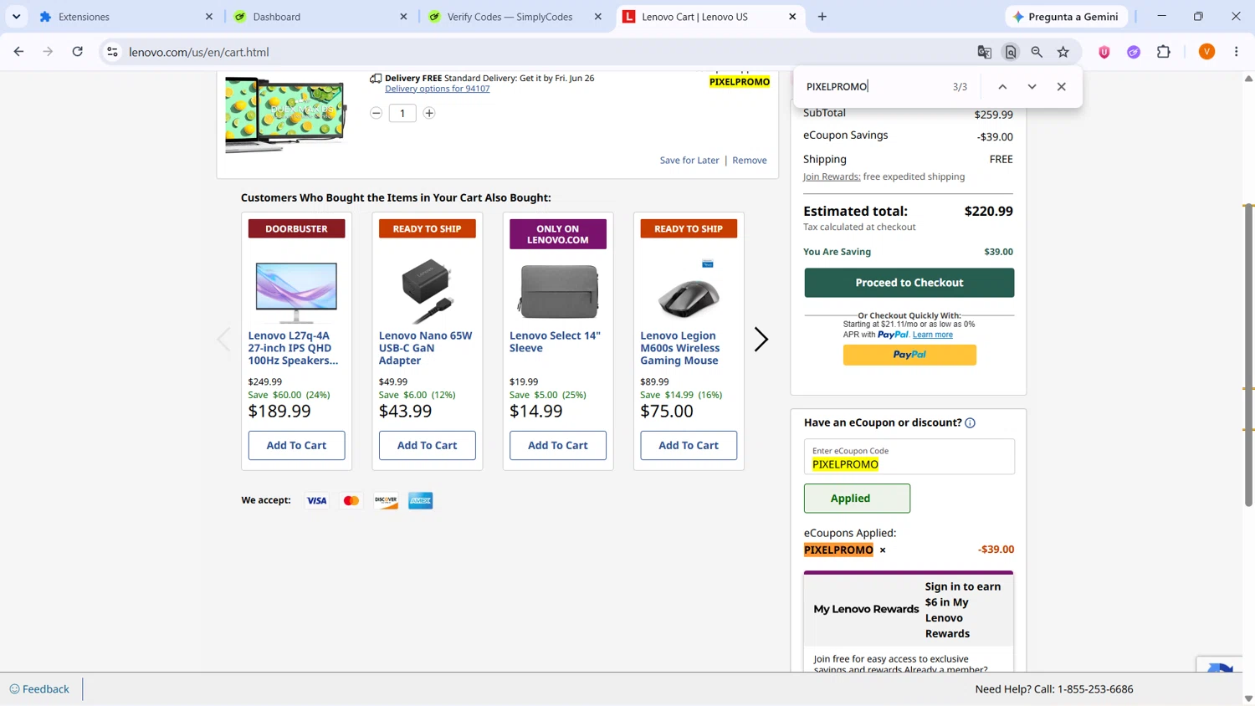Open a new browser tab
Screen dimensions: 1255x706
coord(822,17)
